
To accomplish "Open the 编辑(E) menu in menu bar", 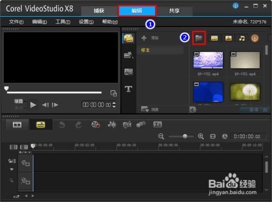I will click(39, 22).
